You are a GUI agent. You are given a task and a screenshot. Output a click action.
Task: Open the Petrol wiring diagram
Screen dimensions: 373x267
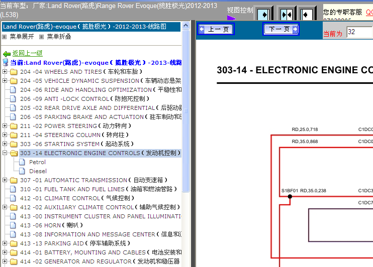[x=37, y=162]
